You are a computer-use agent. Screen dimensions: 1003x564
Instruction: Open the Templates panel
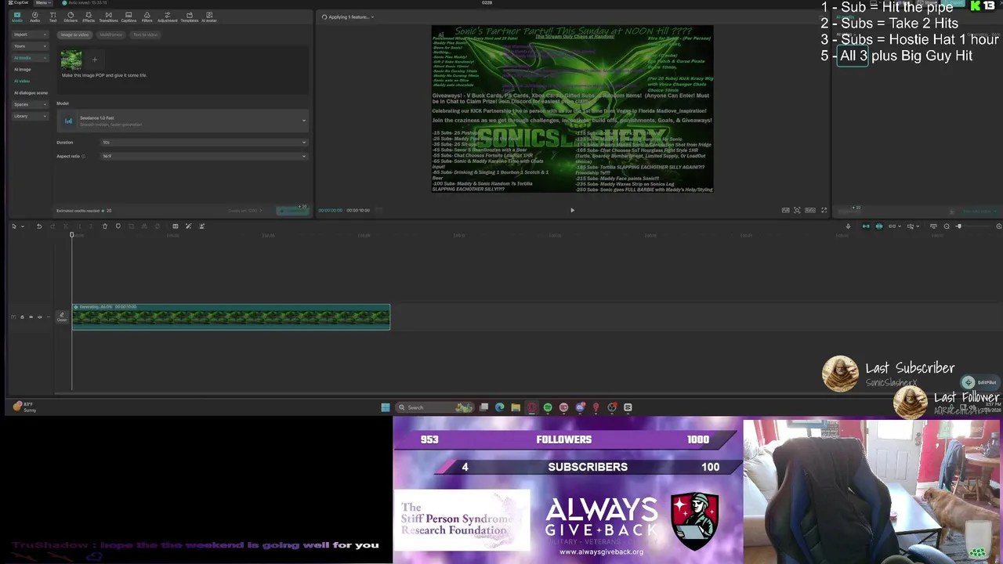point(189,16)
